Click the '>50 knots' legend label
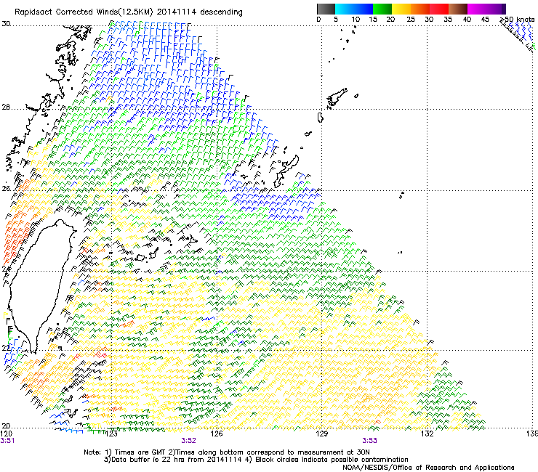Viewport: 538px width, 472px height. click(518, 20)
